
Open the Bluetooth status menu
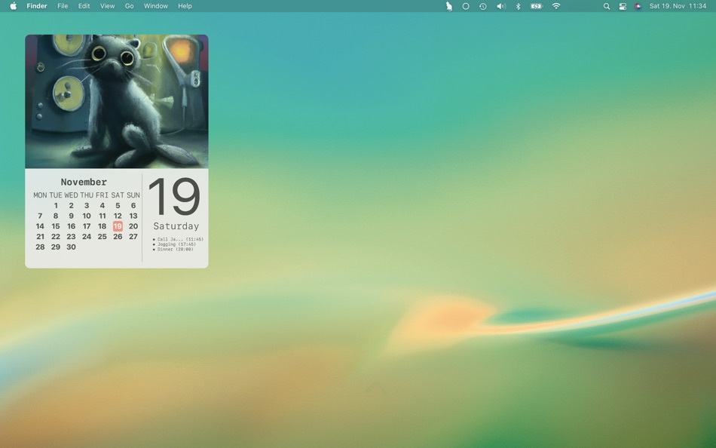pyautogui.click(x=518, y=6)
